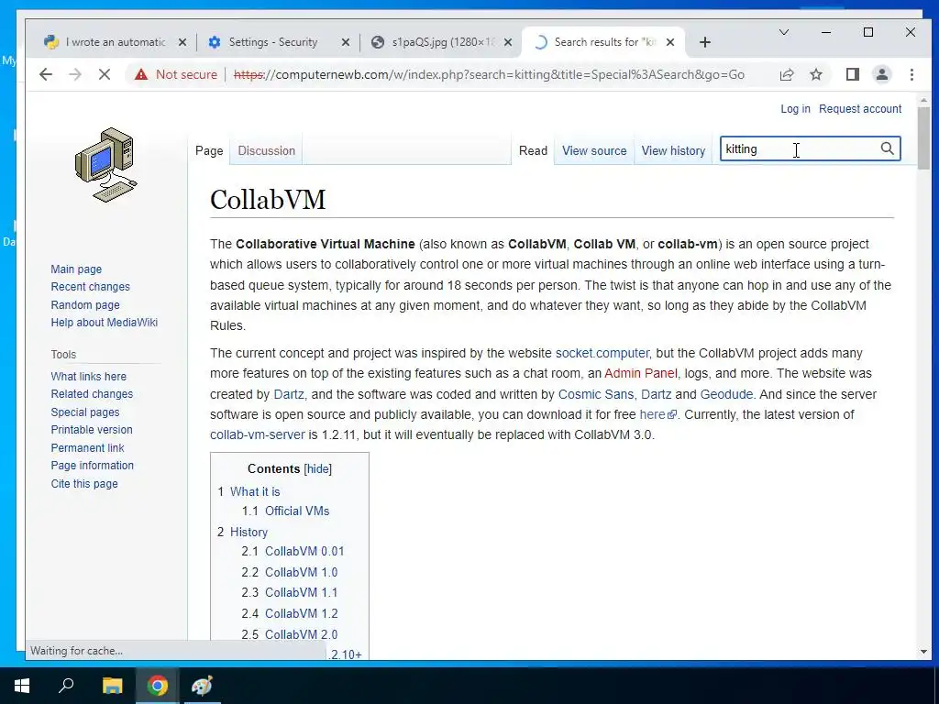Open the Paint taskbar icon

(x=203, y=686)
